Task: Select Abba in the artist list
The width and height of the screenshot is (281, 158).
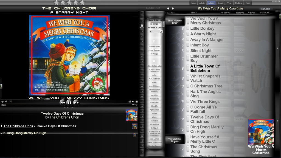Action: pyautogui.click(x=154, y=82)
